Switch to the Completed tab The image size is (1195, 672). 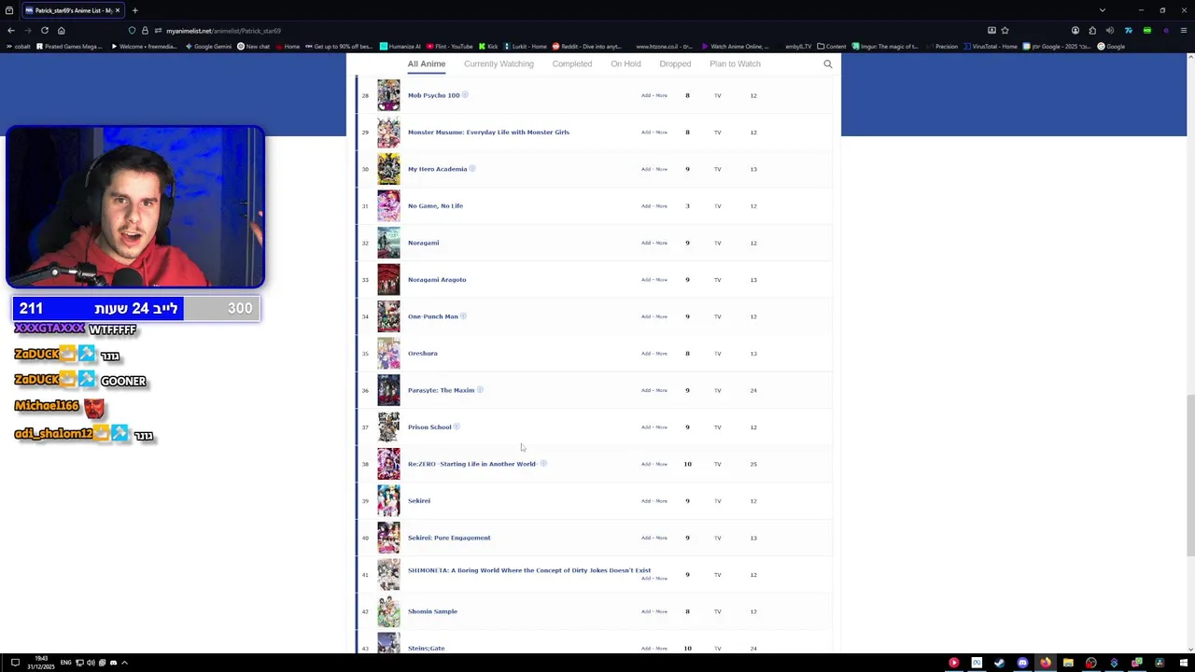pos(572,64)
